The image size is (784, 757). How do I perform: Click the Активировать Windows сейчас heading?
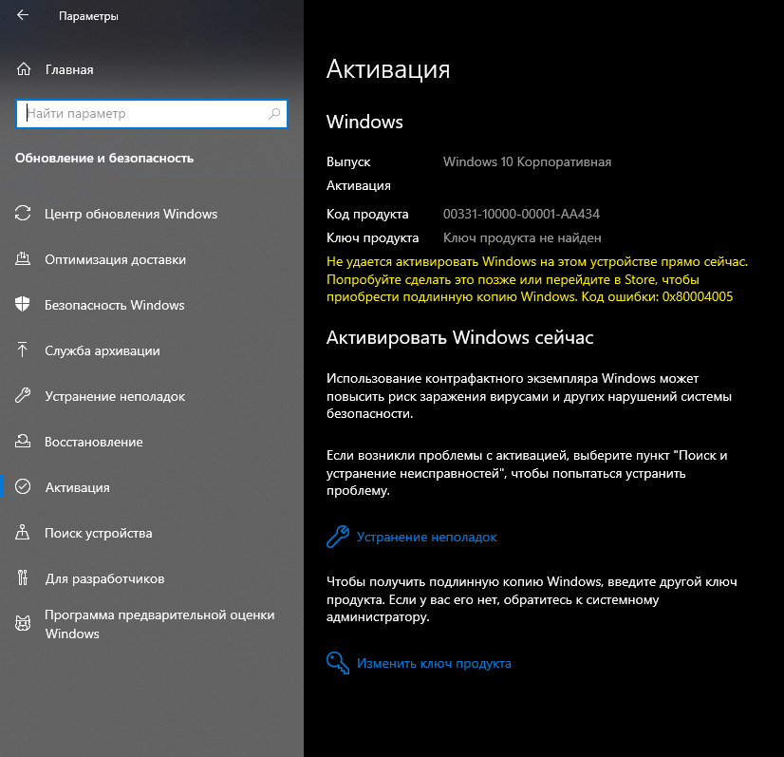460,338
